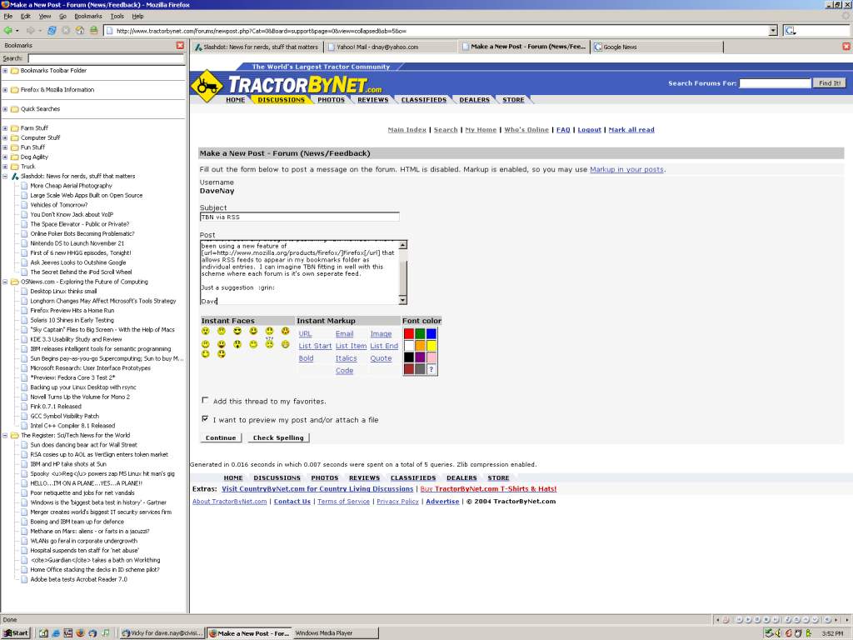The height and width of the screenshot is (640, 853).
Task: Insert the sunglasses cool smiley face
Action: [x=237, y=332]
